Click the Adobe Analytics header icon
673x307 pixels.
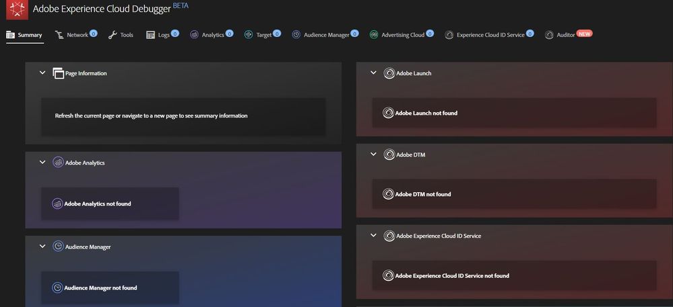58,163
